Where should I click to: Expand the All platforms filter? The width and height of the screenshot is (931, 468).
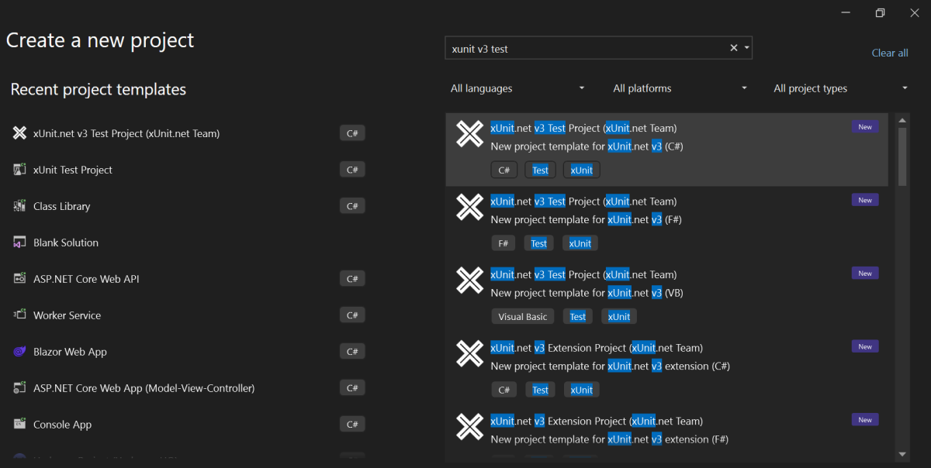click(x=680, y=88)
